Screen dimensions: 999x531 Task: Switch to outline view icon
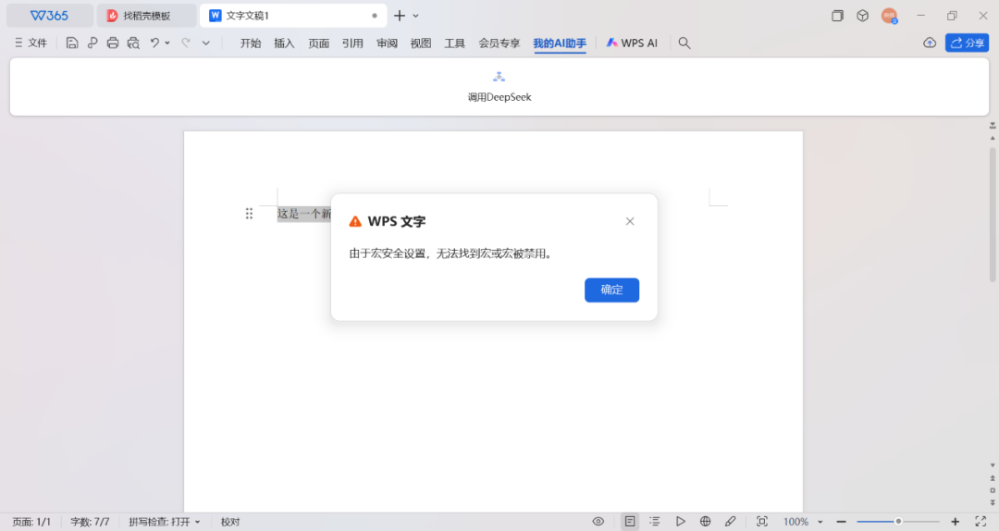click(654, 522)
